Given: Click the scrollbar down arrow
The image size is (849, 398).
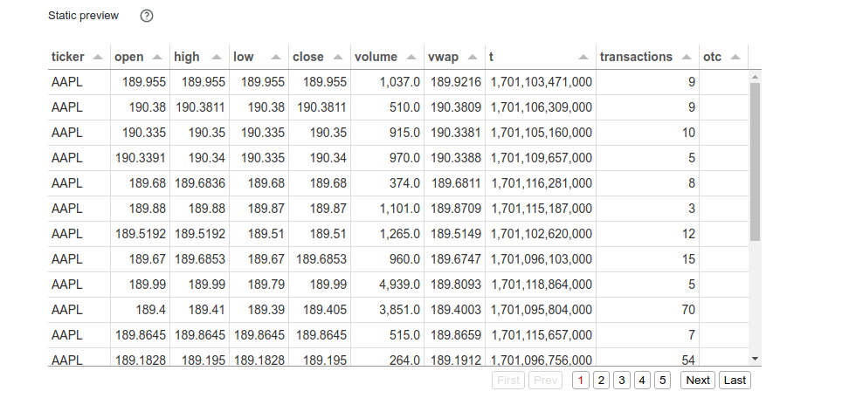Looking at the screenshot, I should pyautogui.click(x=756, y=358).
